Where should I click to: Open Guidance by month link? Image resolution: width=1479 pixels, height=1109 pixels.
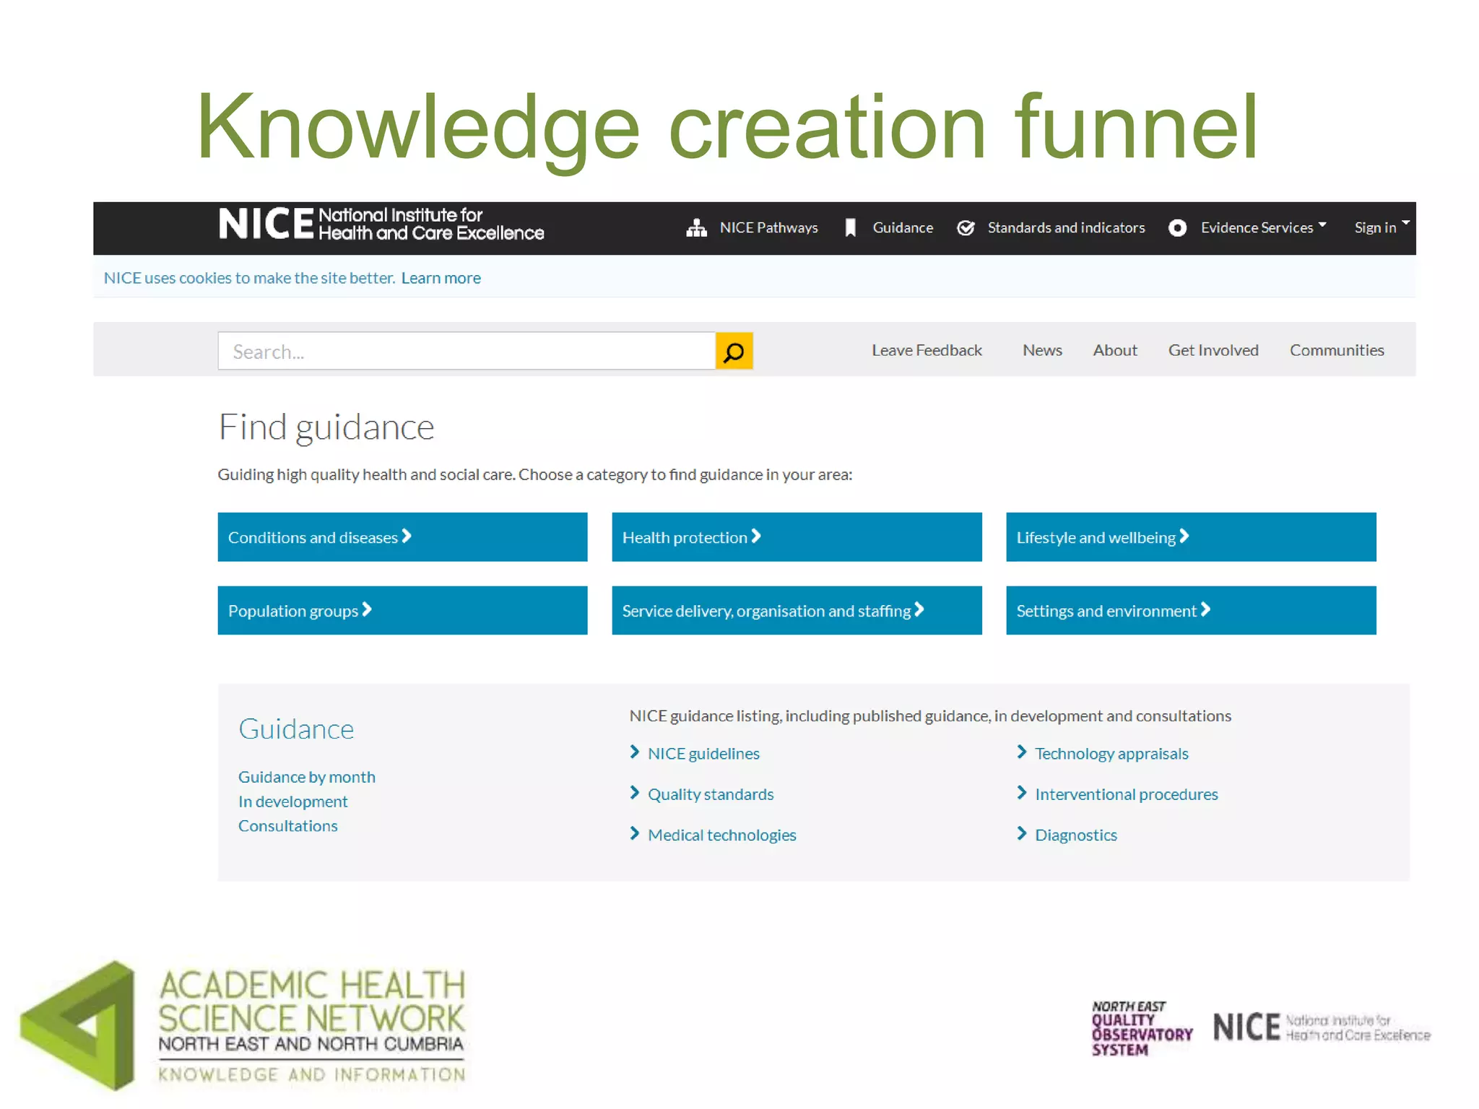[307, 777]
